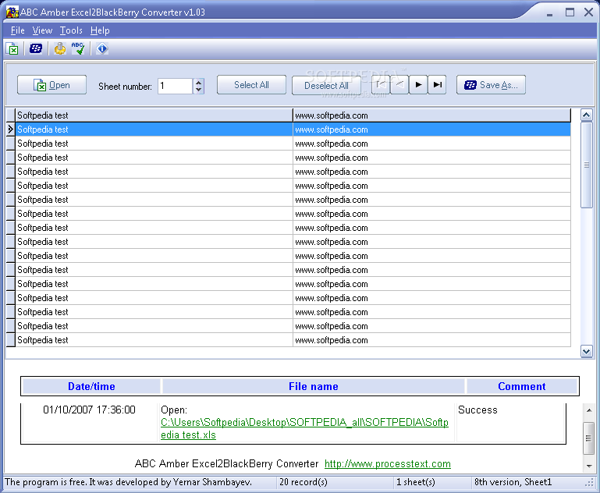Close the Excel2BlackBerry Converter window
This screenshot has height=493, width=600.
pyautogui.click(x=589, y=12)
